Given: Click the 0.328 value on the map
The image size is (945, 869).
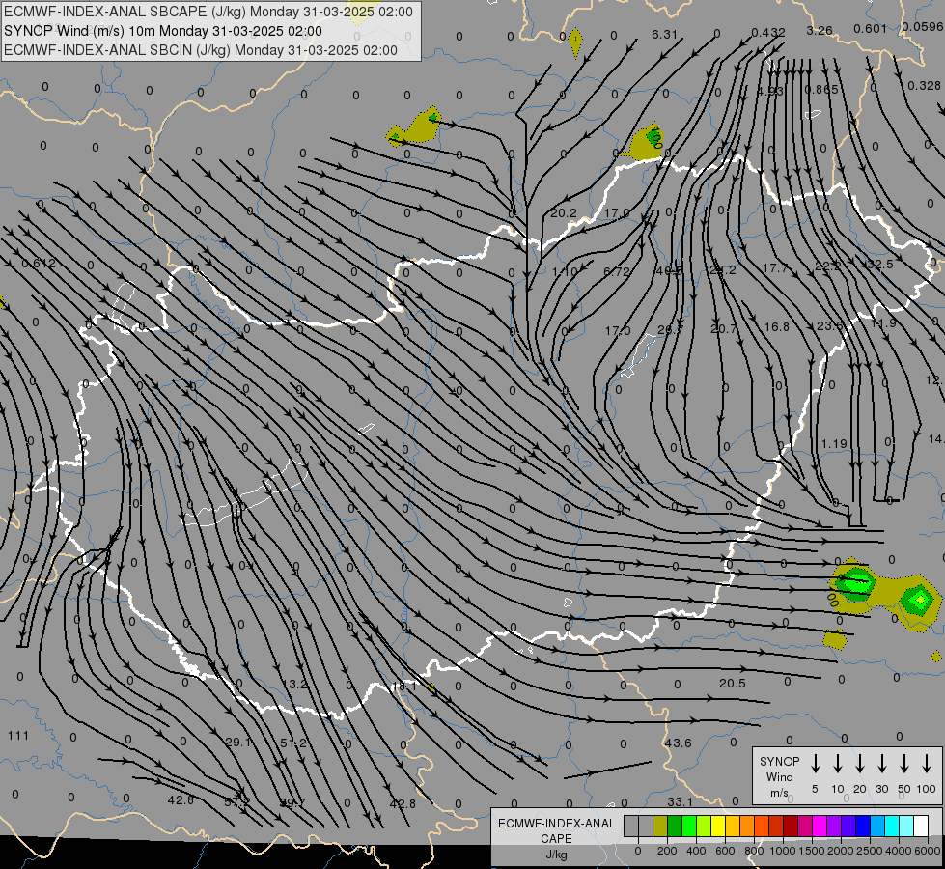Looking at the screenshot, I should point(924,86).
